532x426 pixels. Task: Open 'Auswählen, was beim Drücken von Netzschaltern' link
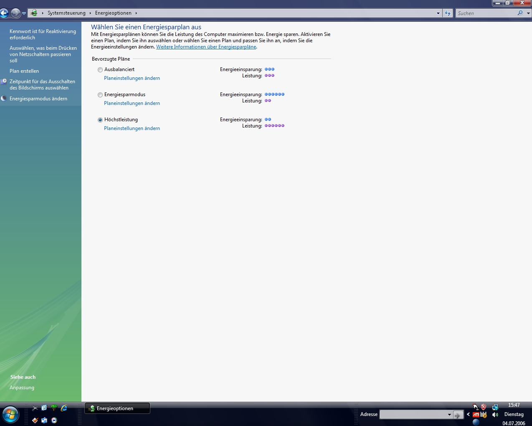pyautogui.click(x=43, y=54)
